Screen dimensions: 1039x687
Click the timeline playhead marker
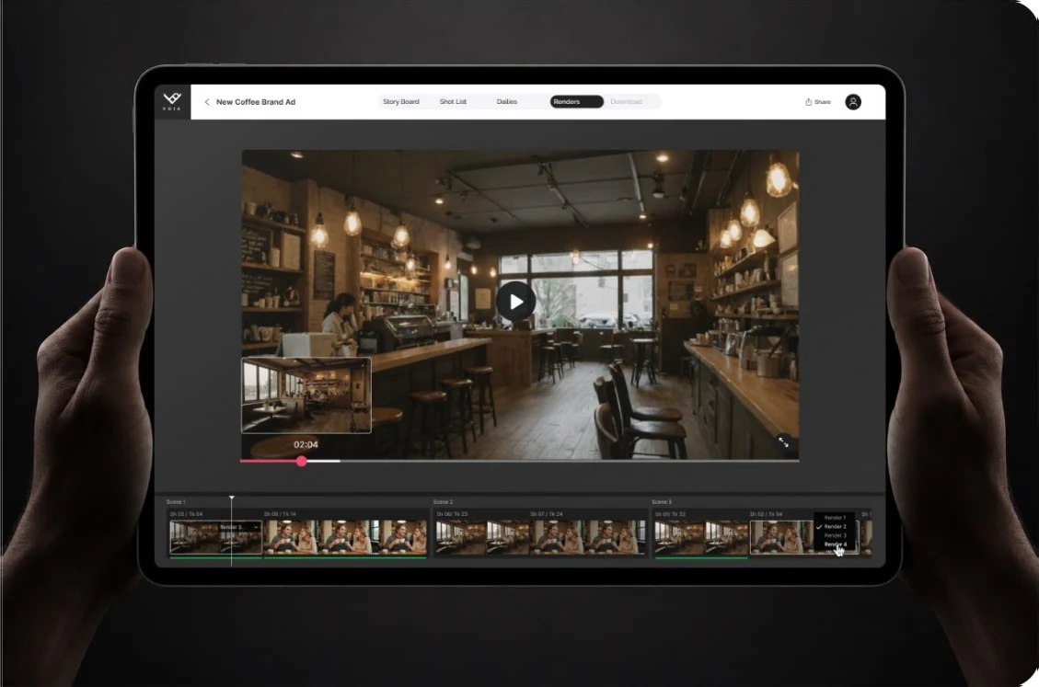[232, 498]
